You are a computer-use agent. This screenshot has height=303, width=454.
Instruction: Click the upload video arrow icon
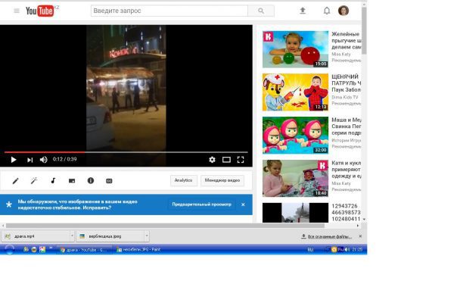[x=303, y=11]
